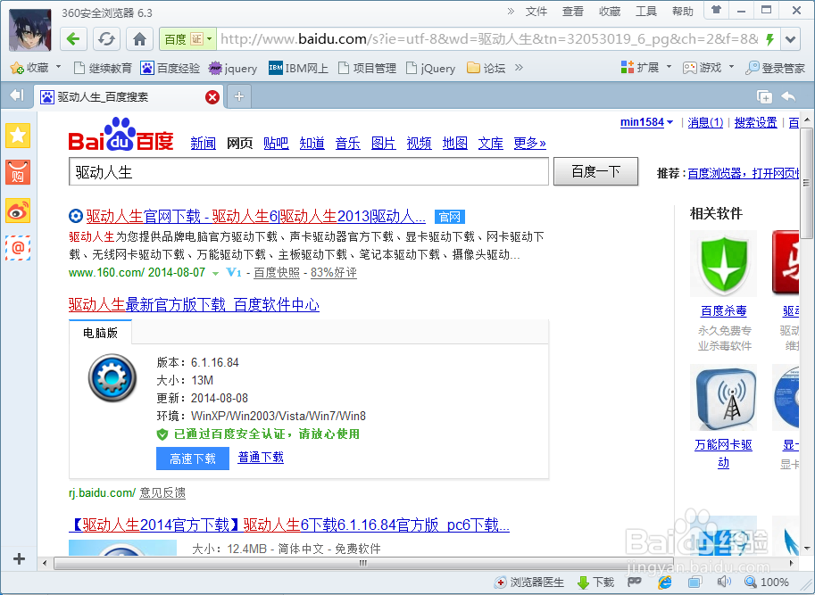Open the 100% zoom control
Screen dimensions: 815x595
[x=767, y=582]
